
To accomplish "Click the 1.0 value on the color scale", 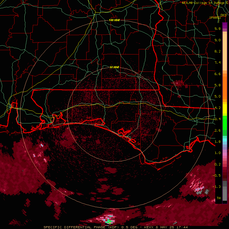I will tap(218, 153).
